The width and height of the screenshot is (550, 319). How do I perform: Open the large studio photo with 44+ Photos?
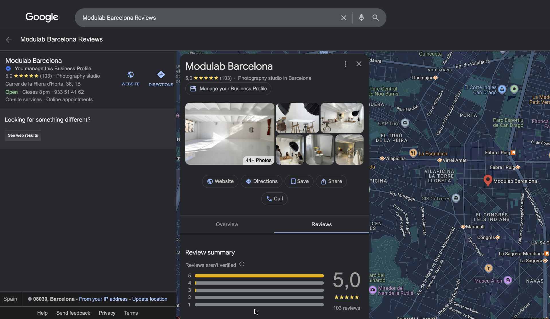pyautogui.click(x=230, y=134)
